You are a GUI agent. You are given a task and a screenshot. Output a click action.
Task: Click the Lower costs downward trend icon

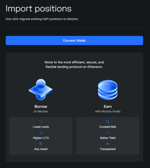pyautogui.click(x=41, y=122)
